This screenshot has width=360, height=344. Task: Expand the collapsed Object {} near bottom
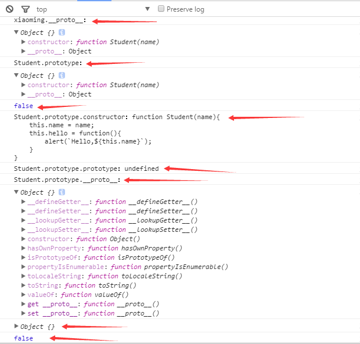(16, 326)
